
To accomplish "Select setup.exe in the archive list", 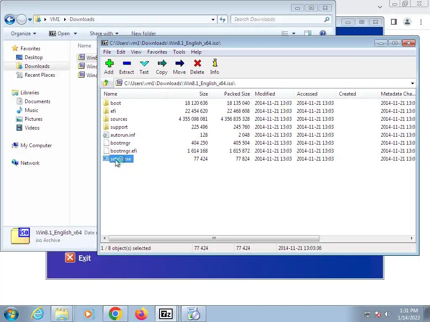I will [x=121, y=159].
